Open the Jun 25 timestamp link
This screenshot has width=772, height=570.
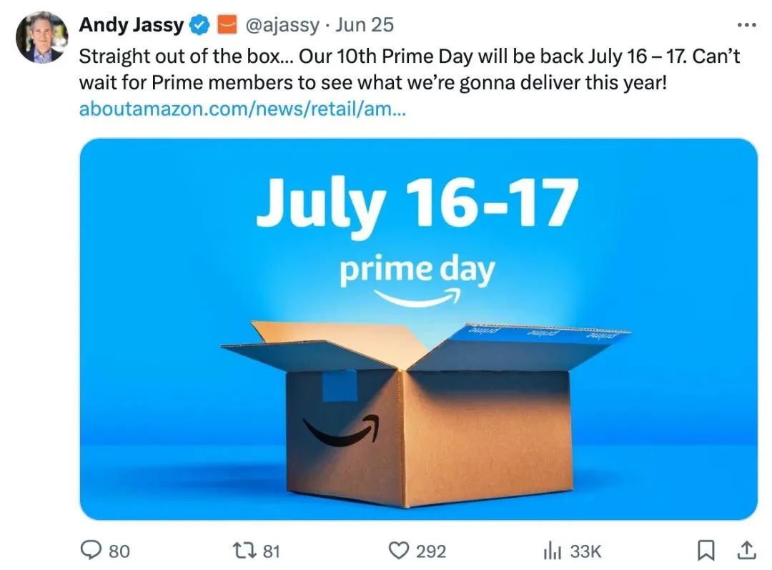[365, 25]
